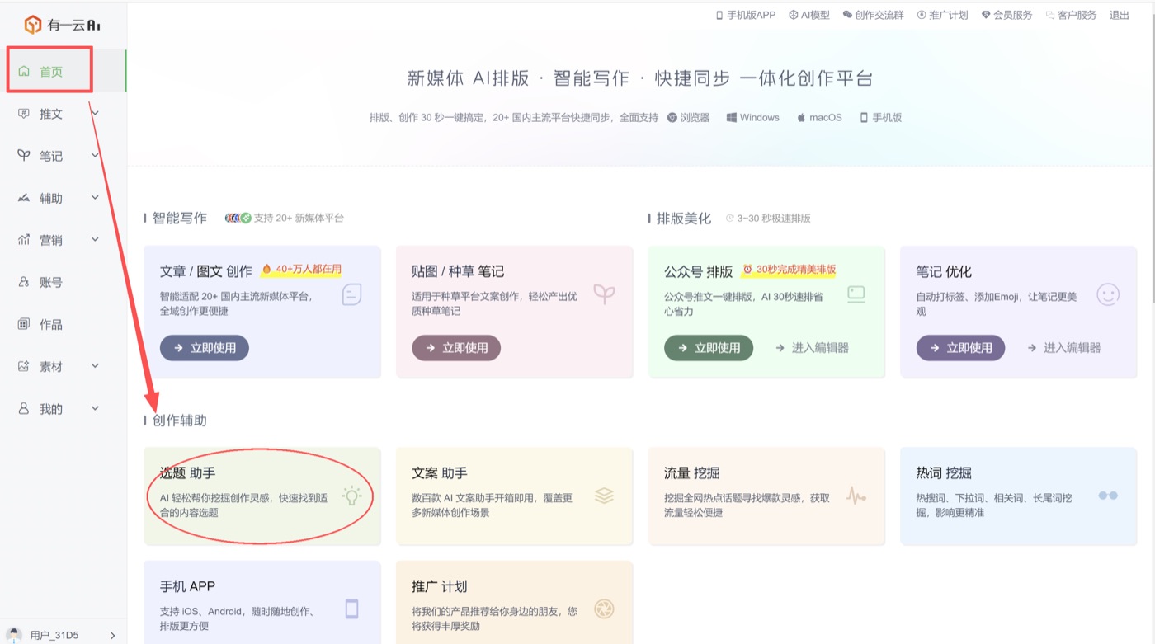Click the 首页 home icon in sidebar
Viewport: 1155px width, 644px height.
(24, 72)
